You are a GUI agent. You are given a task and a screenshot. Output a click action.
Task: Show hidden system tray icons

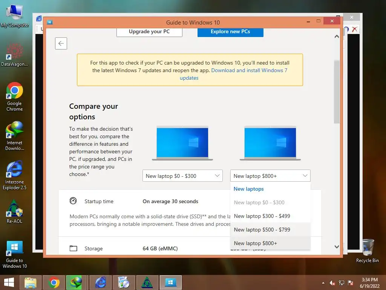click(323, 283)
